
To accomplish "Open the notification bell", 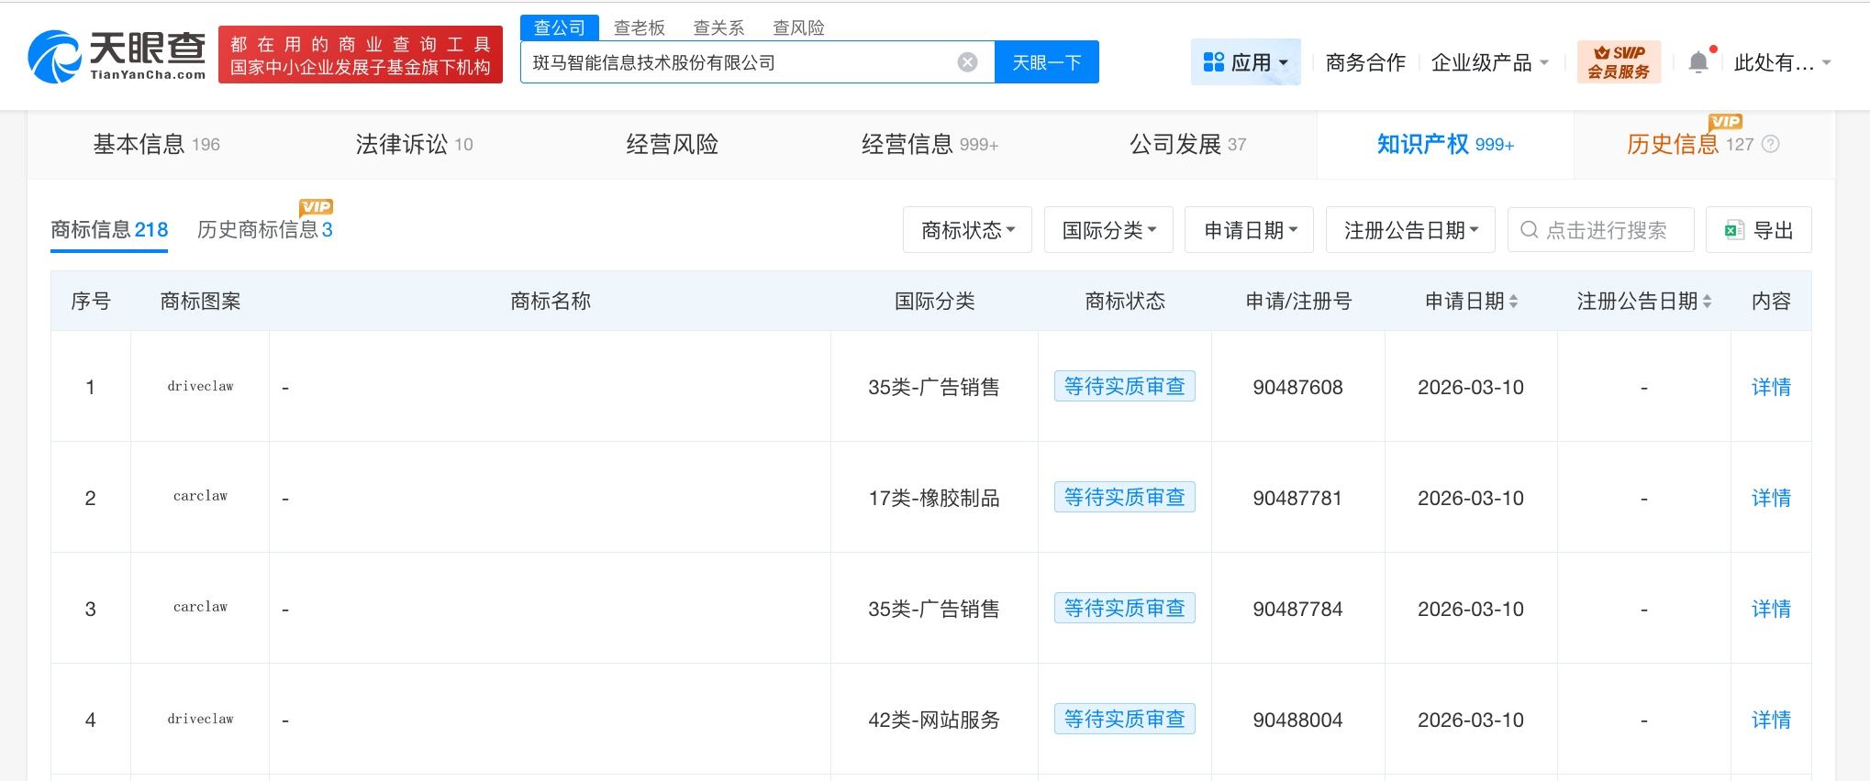I will [1698, 62].
